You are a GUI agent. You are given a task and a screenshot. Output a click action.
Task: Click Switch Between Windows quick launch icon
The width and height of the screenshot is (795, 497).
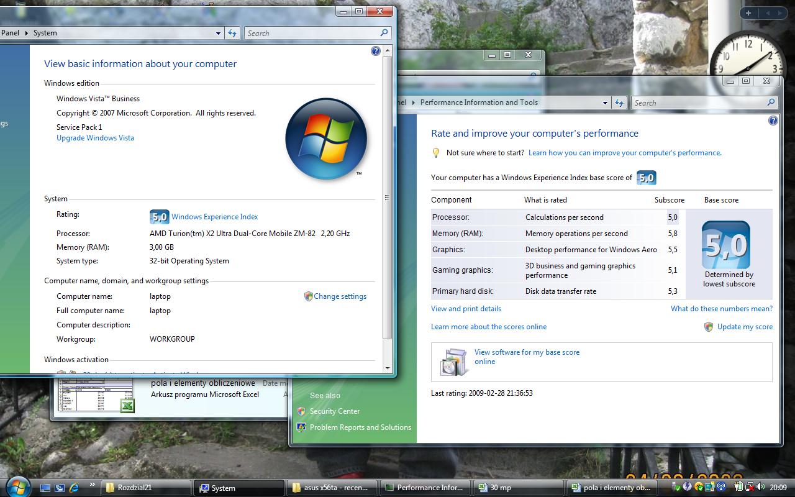pyautogui.click(x=60, y=488)
